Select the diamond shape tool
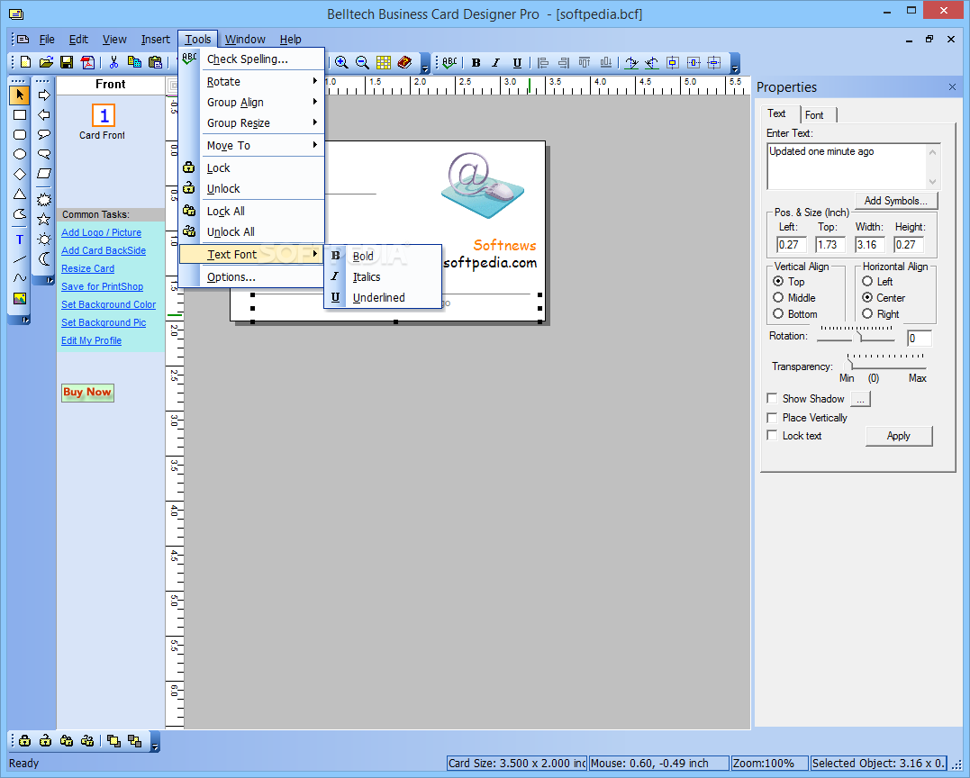This screenshot has width=970, height=778. [20, 175]
